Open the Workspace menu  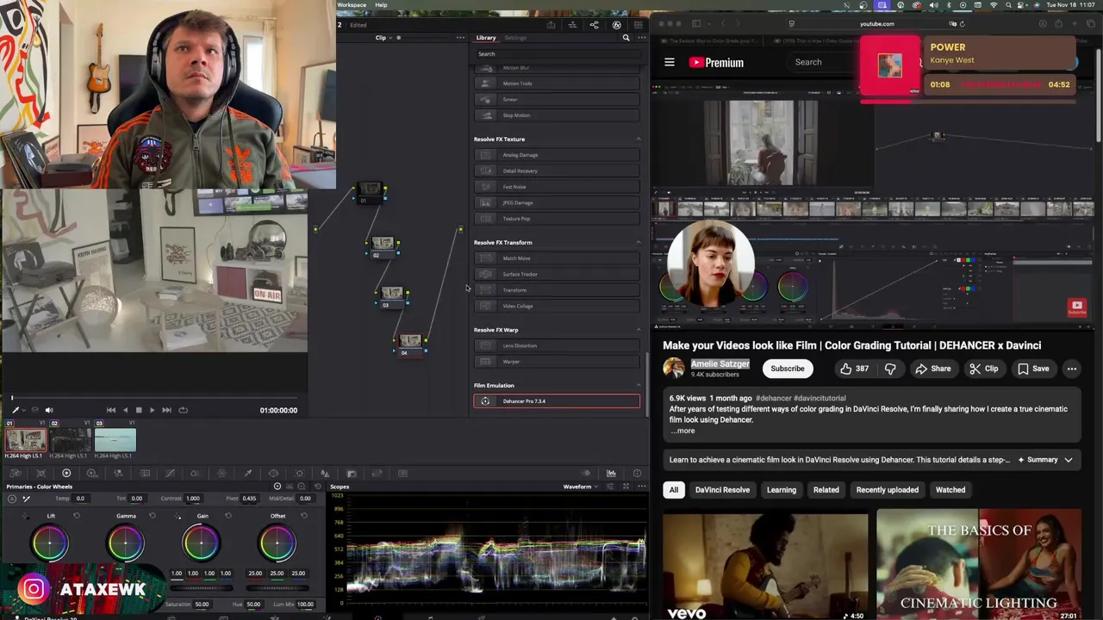pyautogui.click(x=352, y=5)
